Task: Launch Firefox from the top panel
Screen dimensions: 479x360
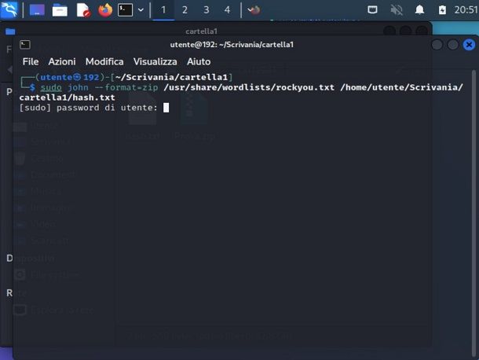Action: pyautogui.click(x=105, y=10)
